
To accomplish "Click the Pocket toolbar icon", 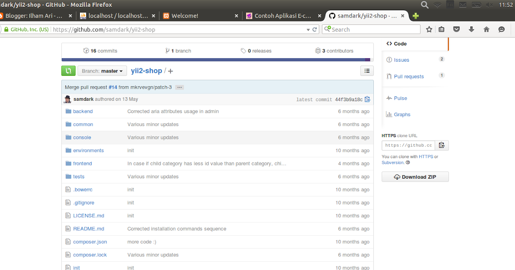I will pyautogui.click(x=457, y=30).
